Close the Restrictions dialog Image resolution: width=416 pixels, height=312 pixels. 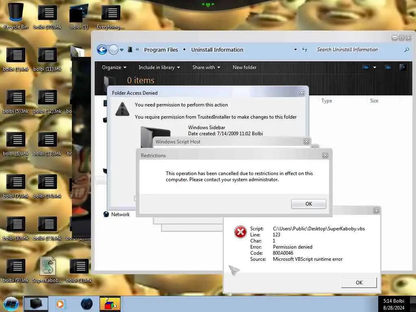point(325,156)
